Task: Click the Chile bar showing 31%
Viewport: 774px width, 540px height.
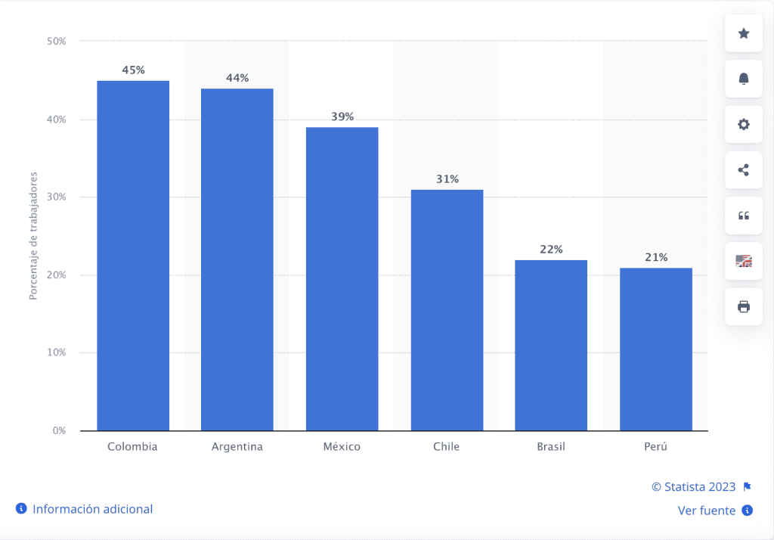Action: tap(446, 310)
